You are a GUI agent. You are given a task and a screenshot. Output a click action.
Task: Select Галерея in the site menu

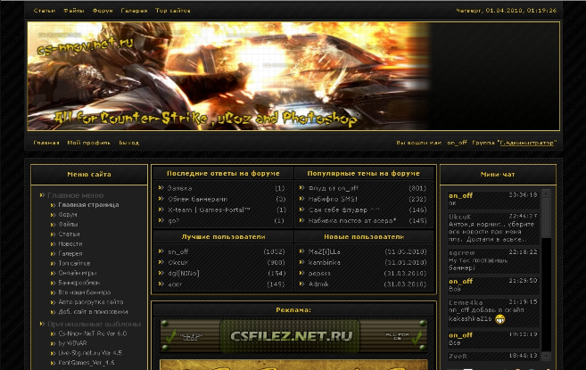[70, 253]
